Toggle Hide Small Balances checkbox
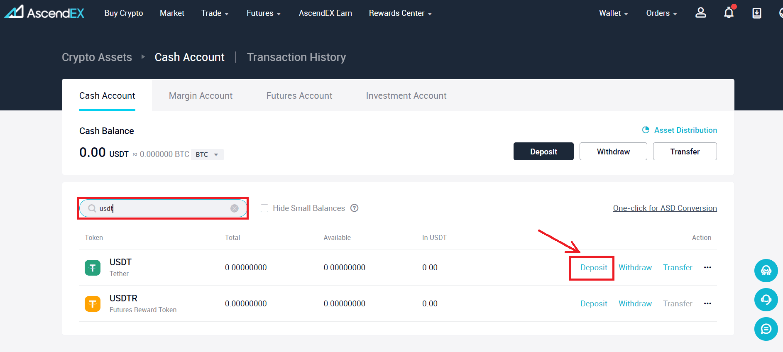Viewport: 783px width, 352px height. point(264,208)
